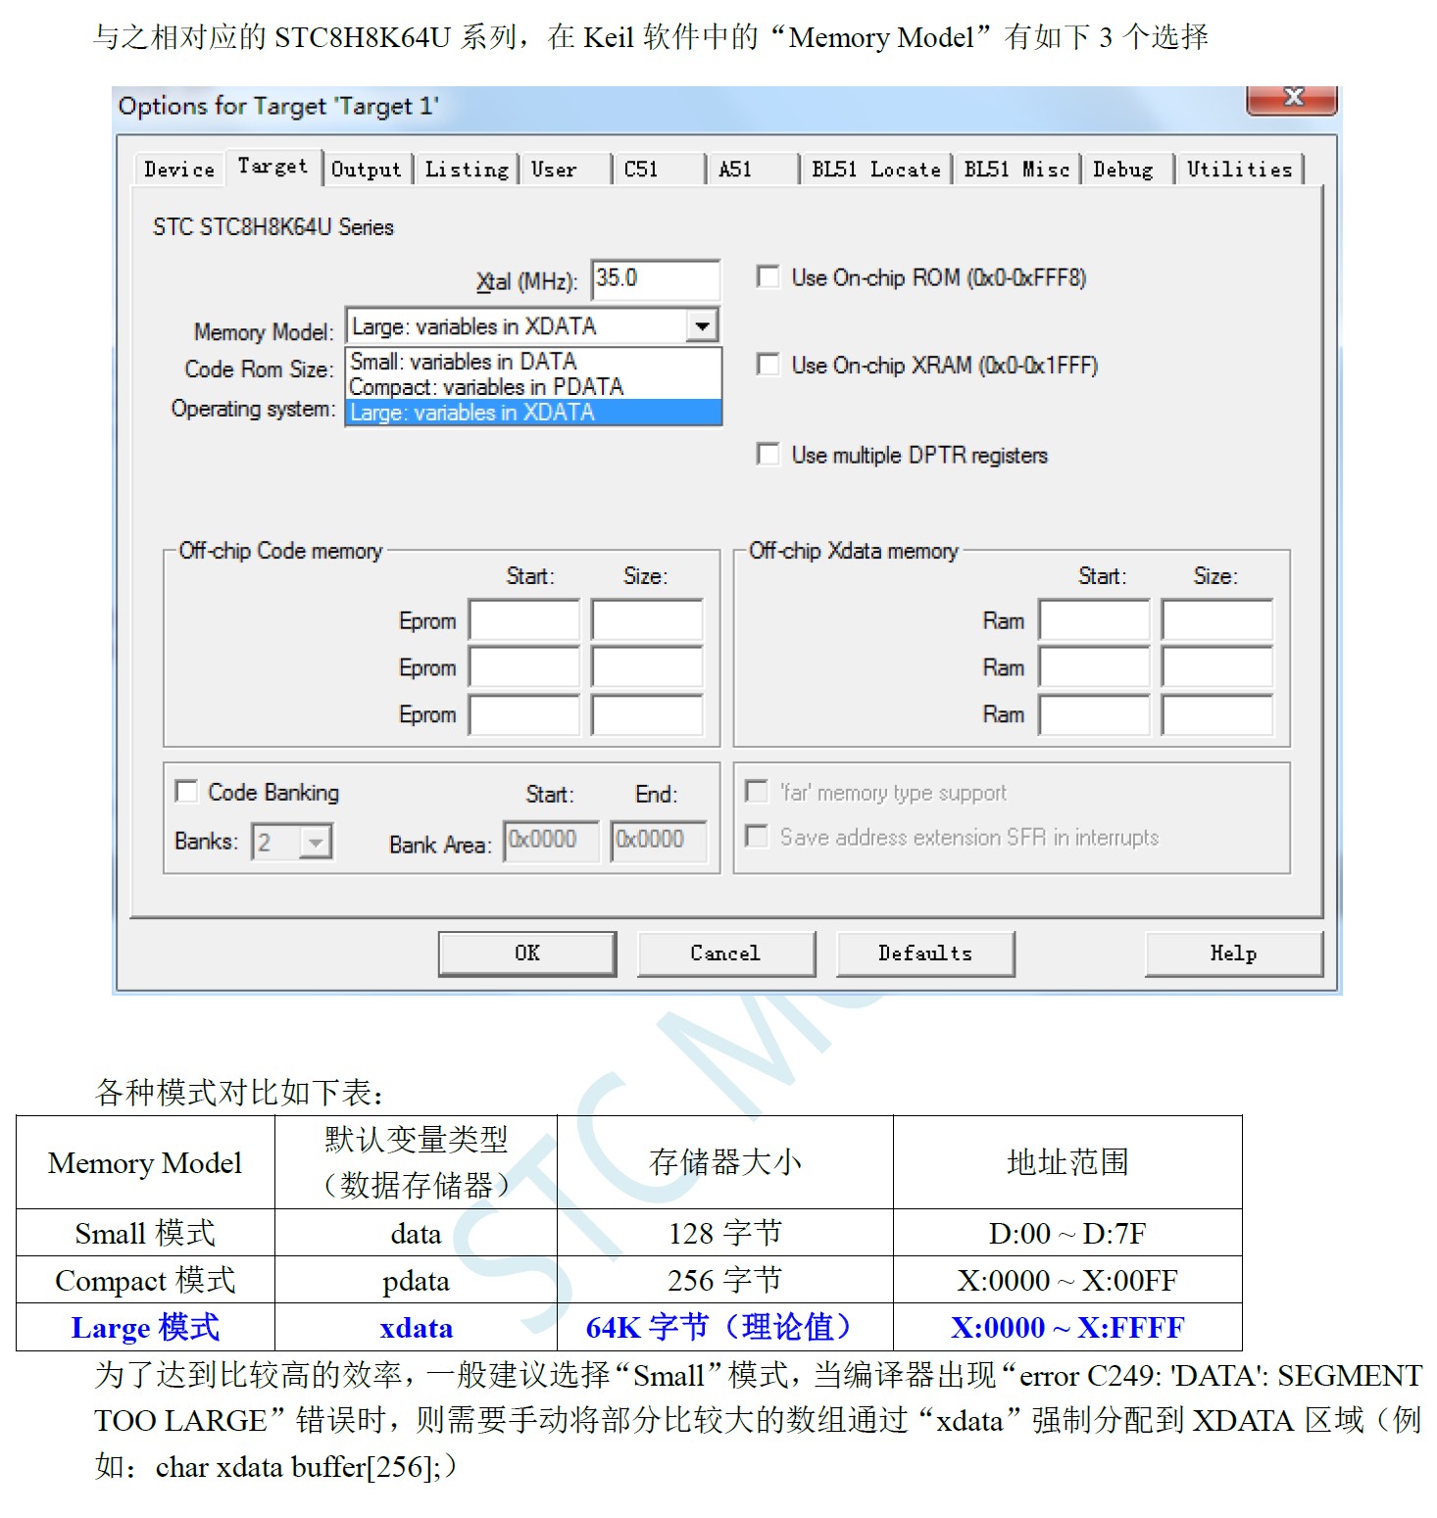The height and width of the screenshot is (1518, 1437).
Task: Click first Ram Size field
Action: tap(1217, 620)
